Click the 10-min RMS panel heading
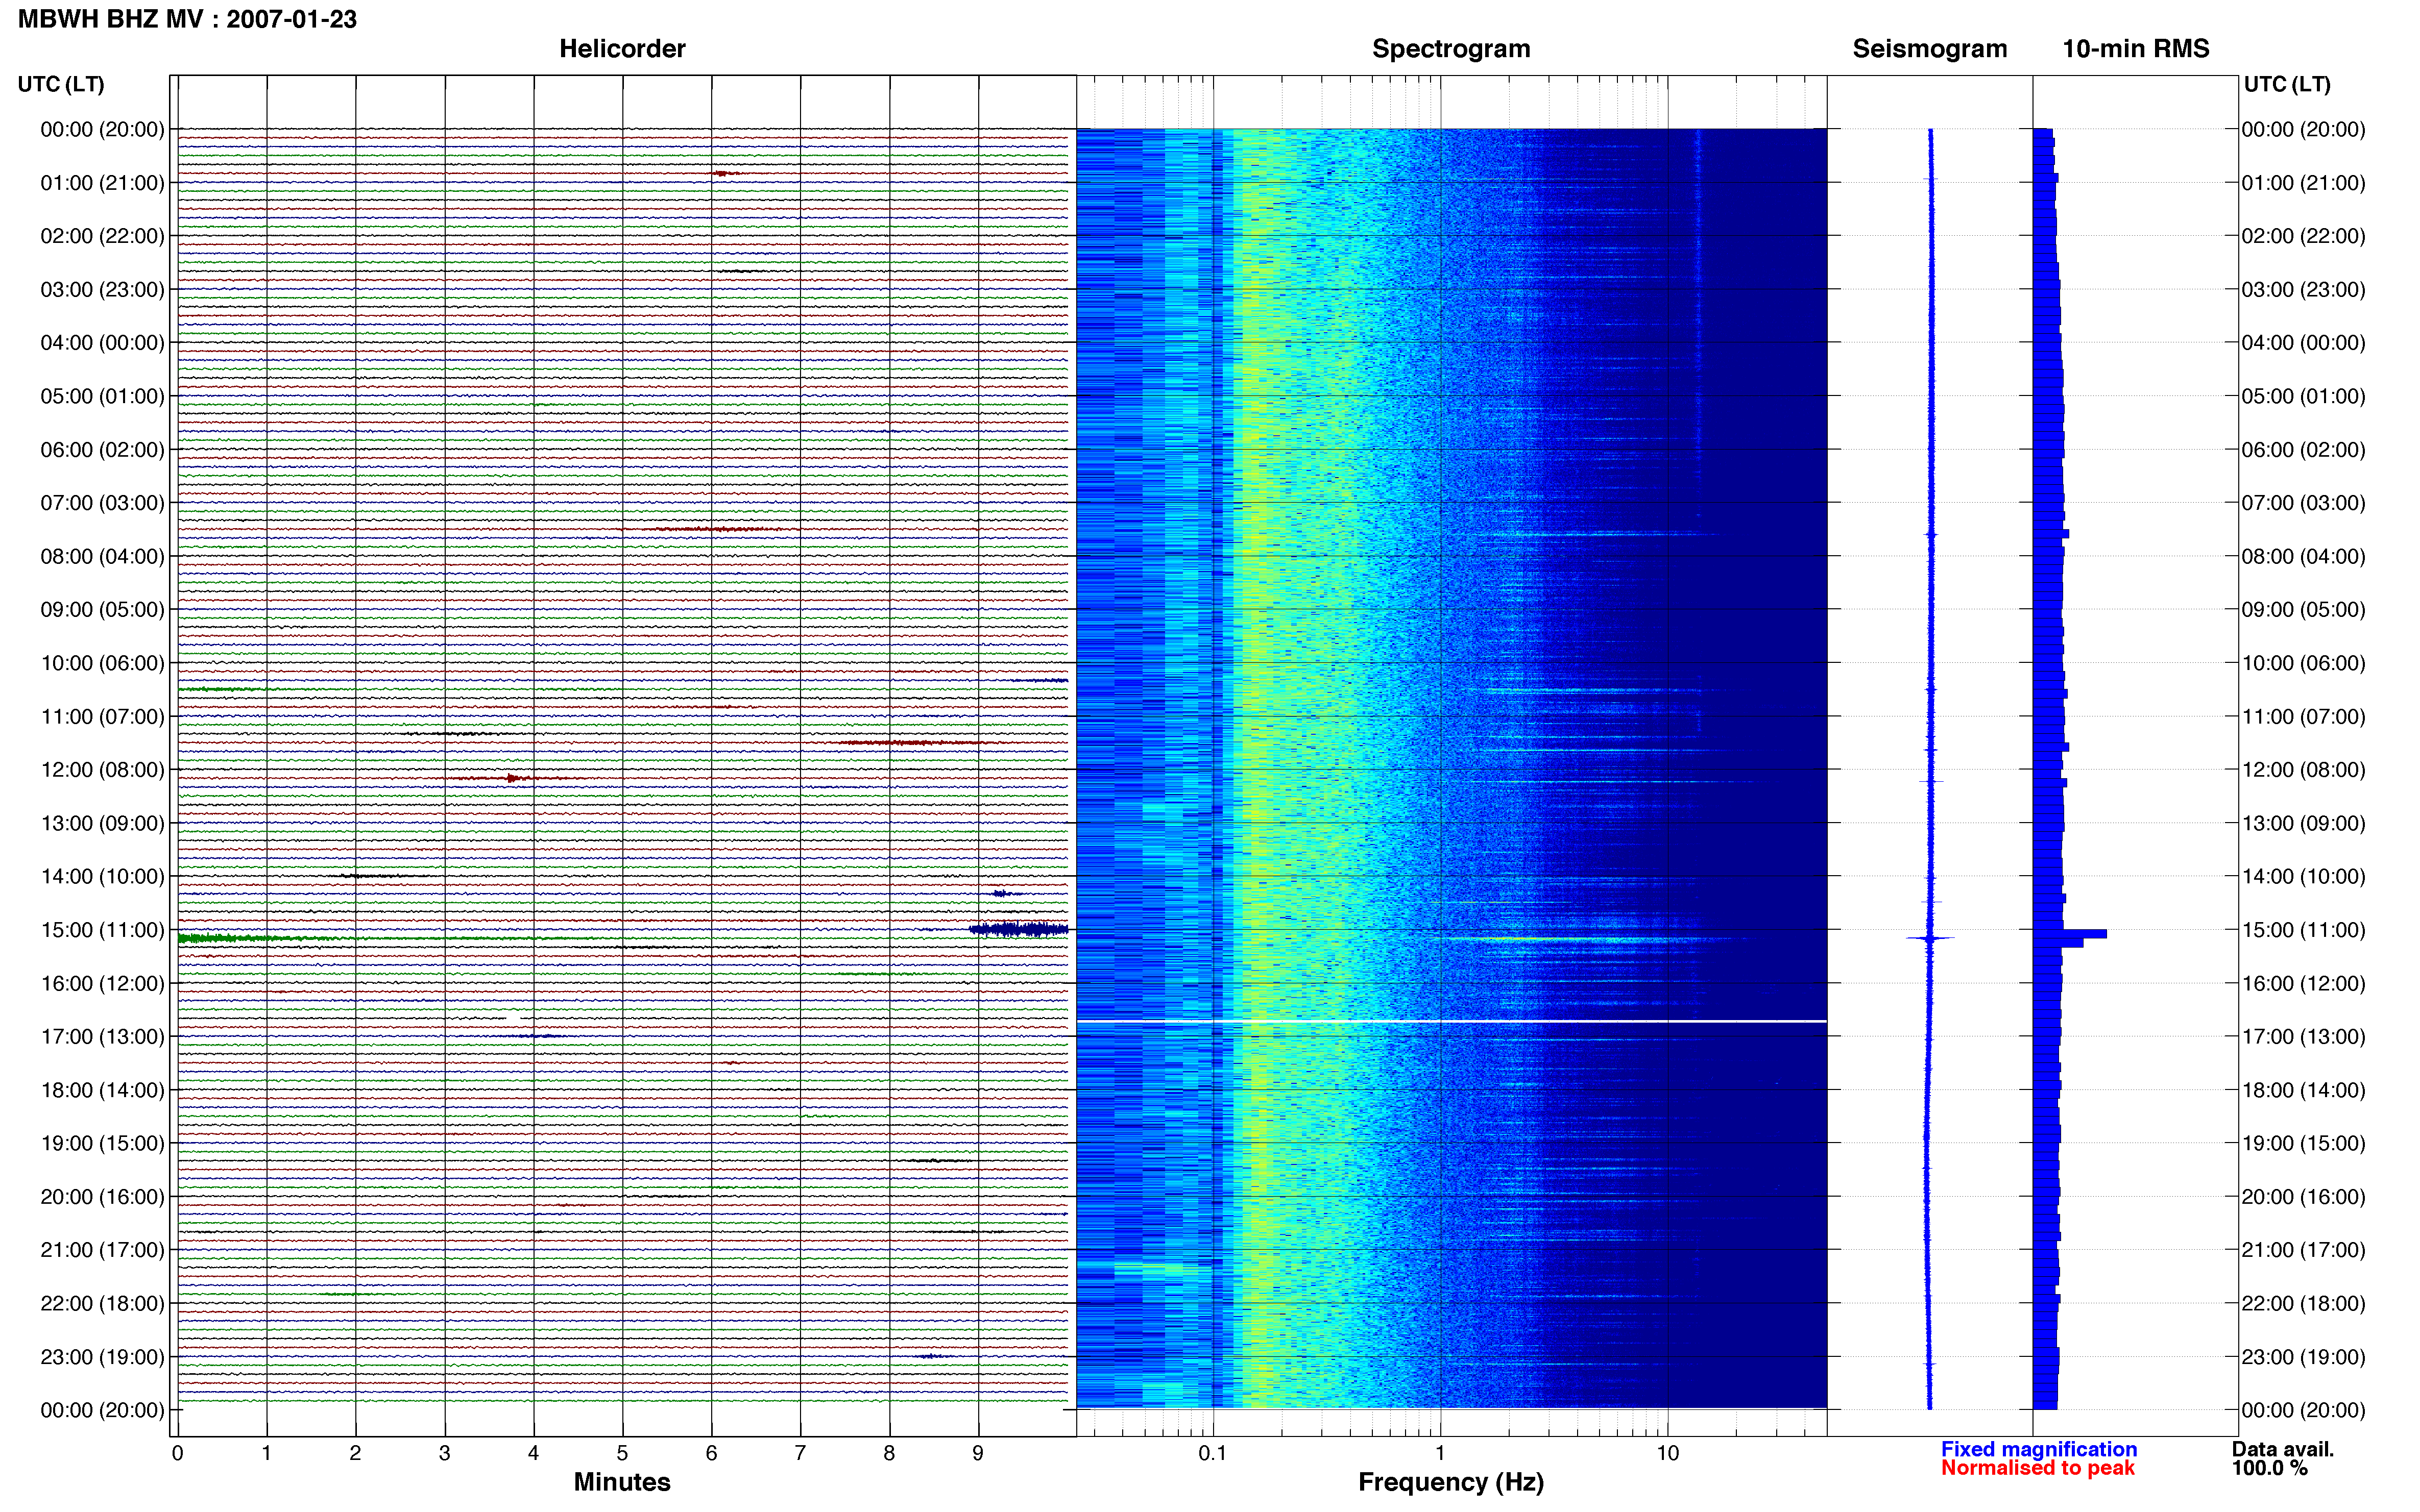This screenshot has width=2420, height=1512. click(x=2135, y=49)
